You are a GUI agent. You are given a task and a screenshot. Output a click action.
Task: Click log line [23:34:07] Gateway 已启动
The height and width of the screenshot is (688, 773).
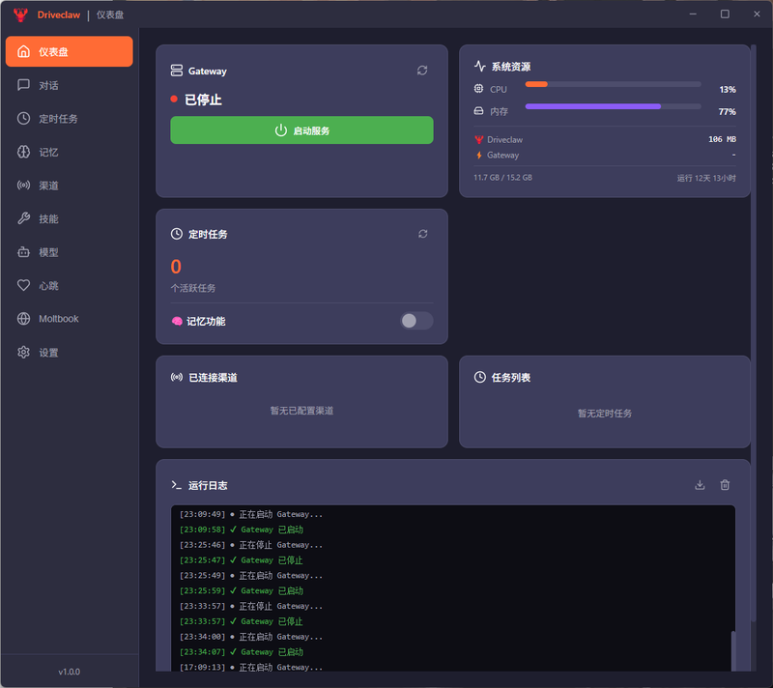coord(242,651)
